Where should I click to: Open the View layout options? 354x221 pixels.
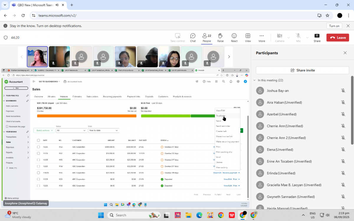click(248, 38)
